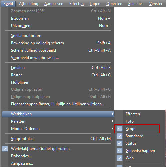
Task: Uncheck the Standaard toolbar option
Action: coord(120,136)
